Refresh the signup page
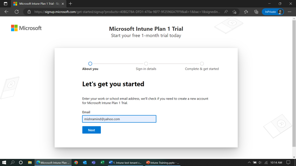The image size is (296, 166). point(17,12)
